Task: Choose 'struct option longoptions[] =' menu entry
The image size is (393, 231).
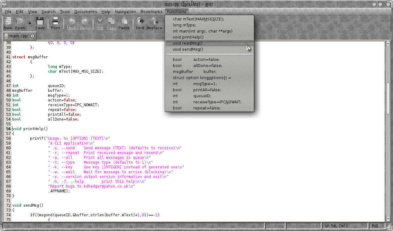Action: point(210,78)
